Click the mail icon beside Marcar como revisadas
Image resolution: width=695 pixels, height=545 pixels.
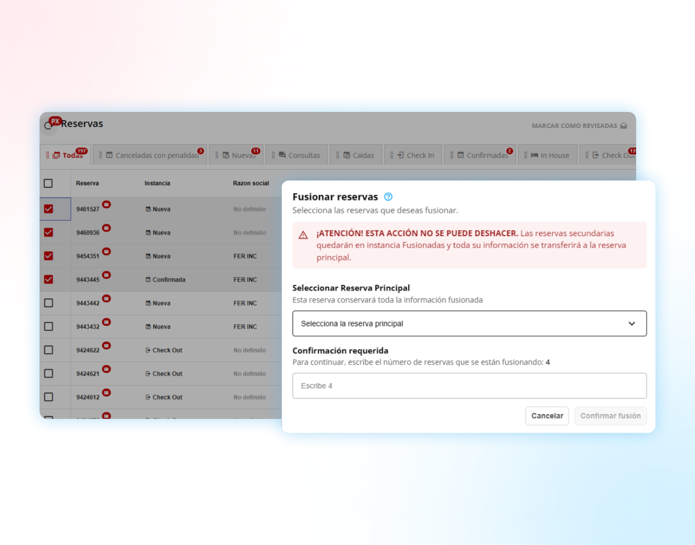pyautogui.click(x=624, y=126)
